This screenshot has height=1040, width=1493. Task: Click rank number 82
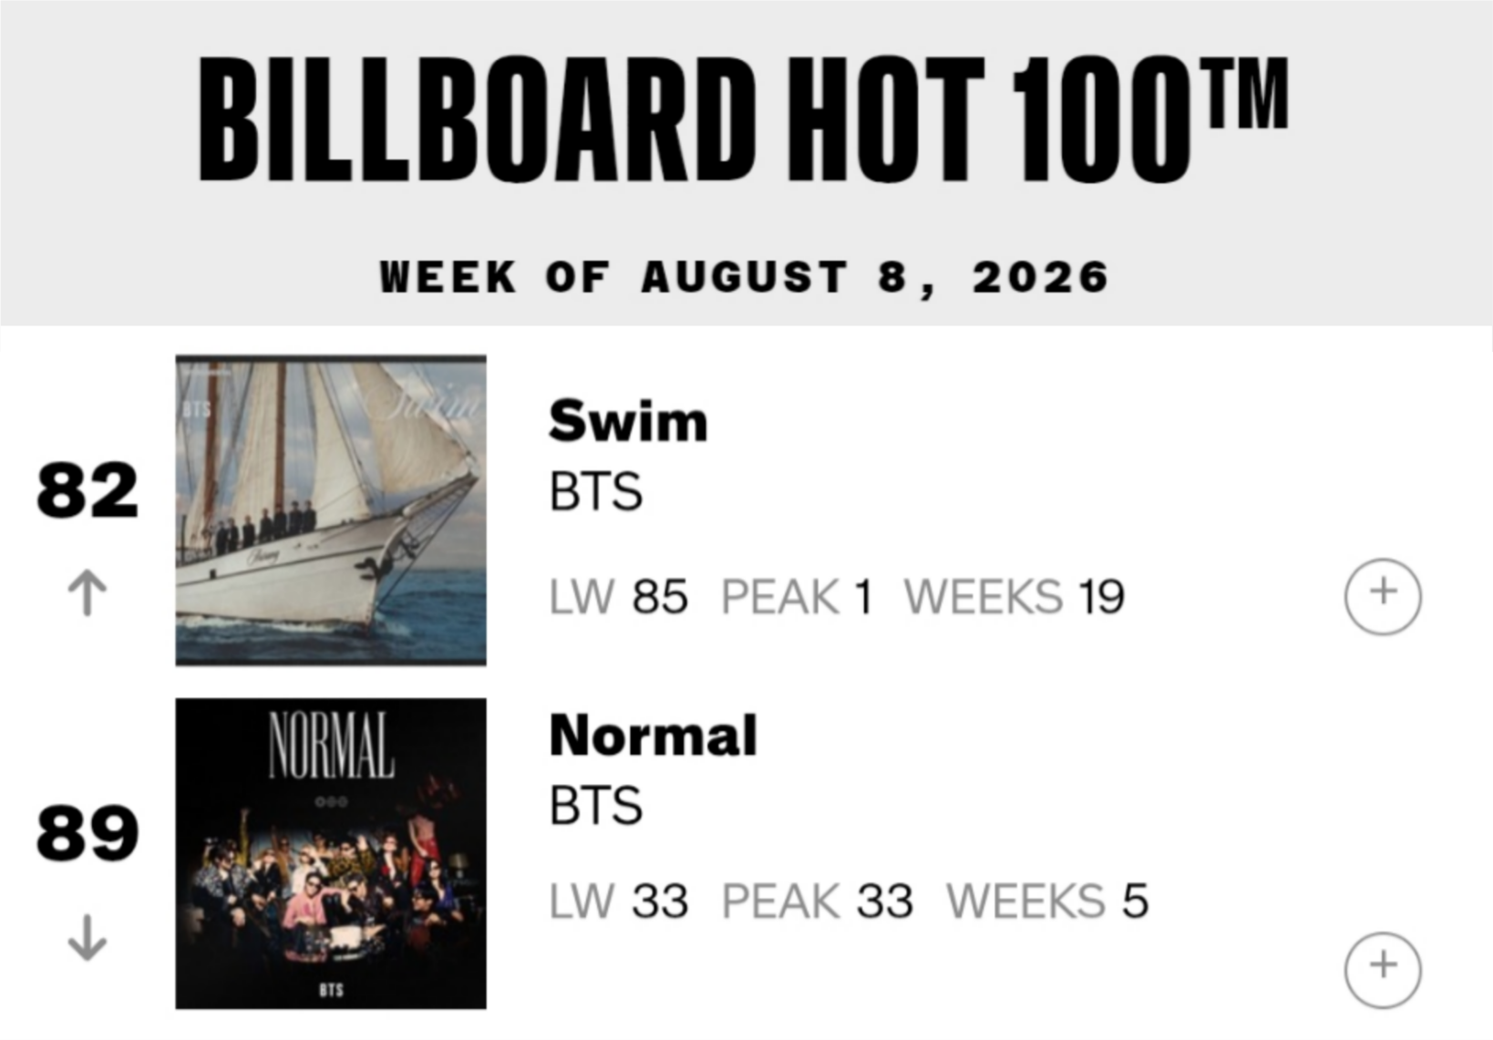tap(88, 490)
